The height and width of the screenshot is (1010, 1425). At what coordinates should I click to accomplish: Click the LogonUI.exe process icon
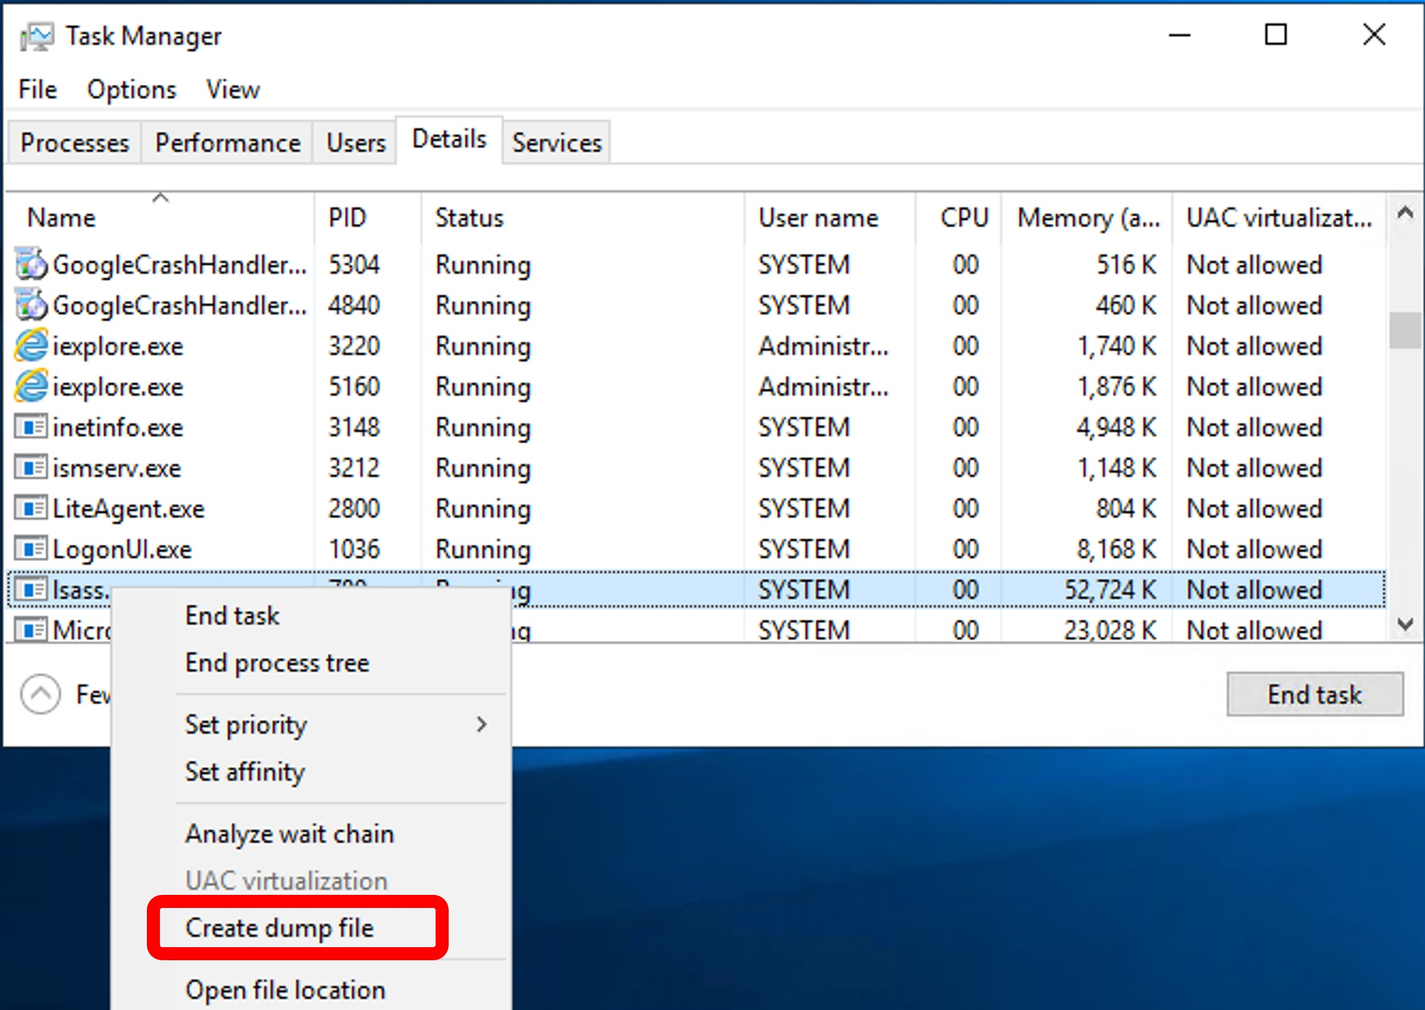pyautogui.click(x=30, y=549)
